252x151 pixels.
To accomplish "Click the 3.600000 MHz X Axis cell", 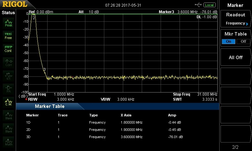I will [x=131, y=137].
